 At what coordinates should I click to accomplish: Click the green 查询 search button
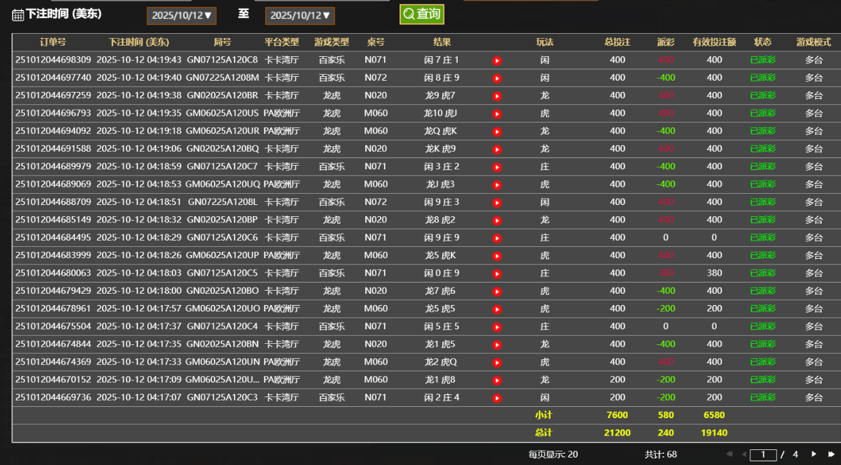[421, 14]
